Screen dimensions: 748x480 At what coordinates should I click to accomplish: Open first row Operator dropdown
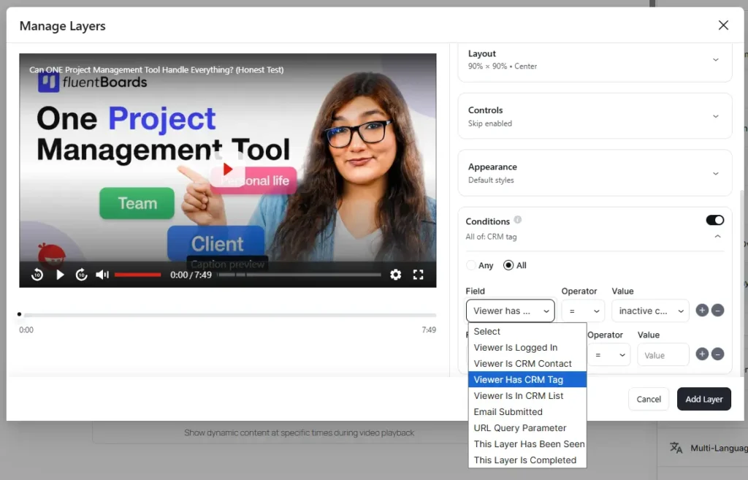click(x=583, y=311)
